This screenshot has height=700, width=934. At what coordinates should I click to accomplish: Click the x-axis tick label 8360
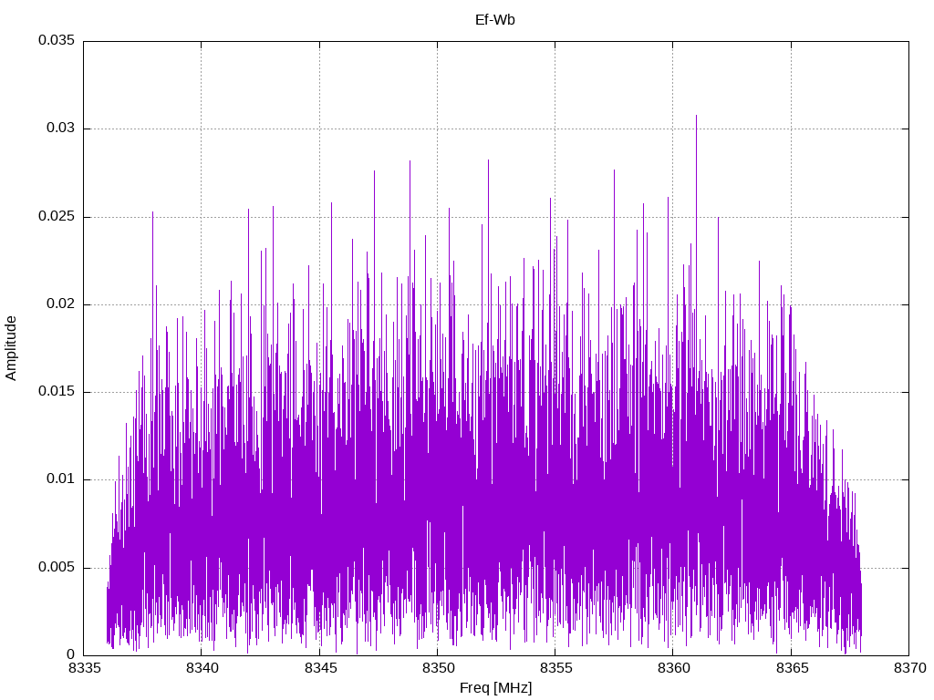pyautogui.click(x=674, y=668)
